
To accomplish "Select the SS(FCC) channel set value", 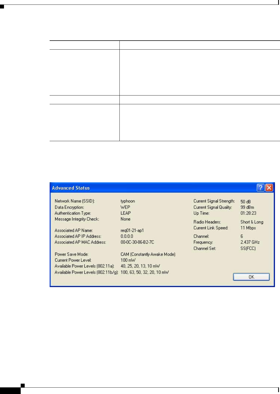I will click(248, 248).
